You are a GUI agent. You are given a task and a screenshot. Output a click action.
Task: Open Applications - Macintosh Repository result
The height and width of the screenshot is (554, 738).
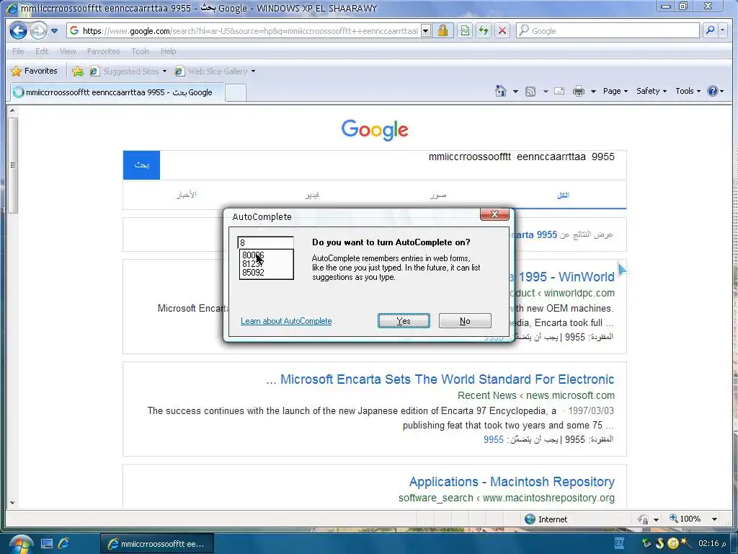(512, 481)
